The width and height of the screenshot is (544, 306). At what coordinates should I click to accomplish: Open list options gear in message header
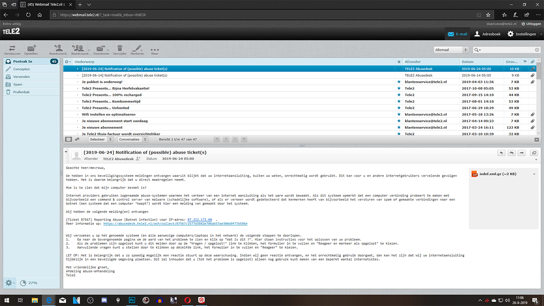(x=68, y=62)
